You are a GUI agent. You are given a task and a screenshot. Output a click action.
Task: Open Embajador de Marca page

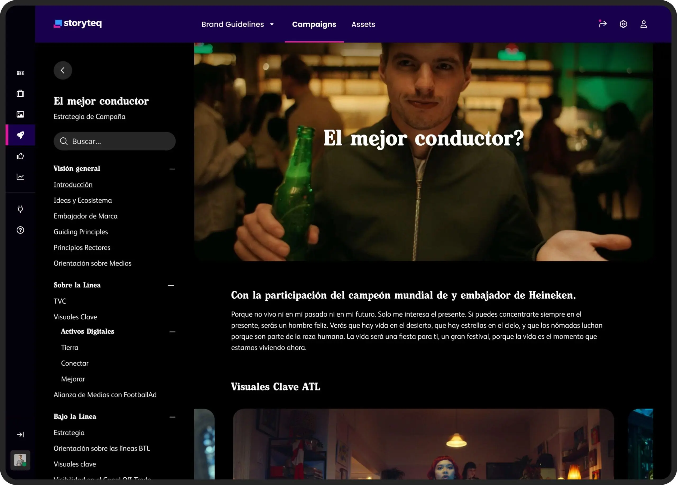86,216
